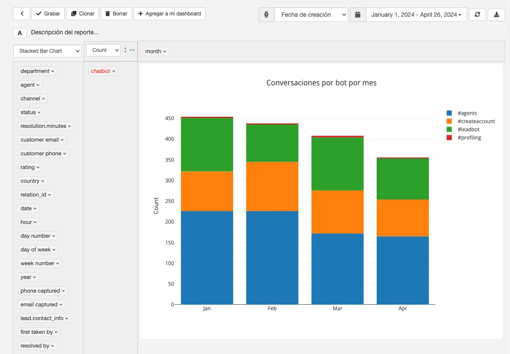This screenshot has width=510, height=354.
Task: Click the chart title Conversaciones por bot por mes
Action: pyautogui.click(x=321, y=83)
